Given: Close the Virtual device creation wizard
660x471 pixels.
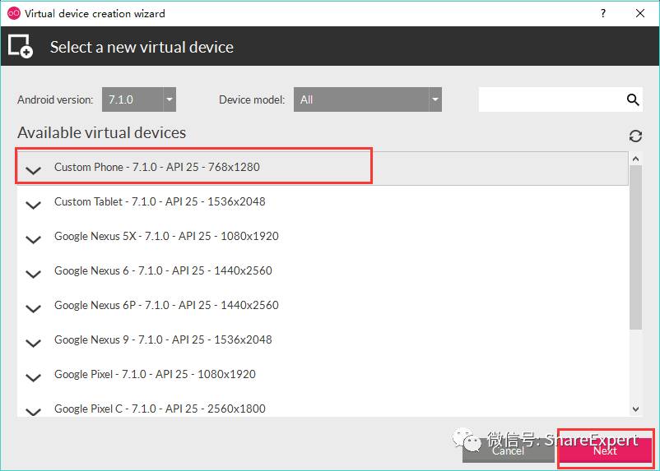Looking at the screenshot, I should pos(639,13).
